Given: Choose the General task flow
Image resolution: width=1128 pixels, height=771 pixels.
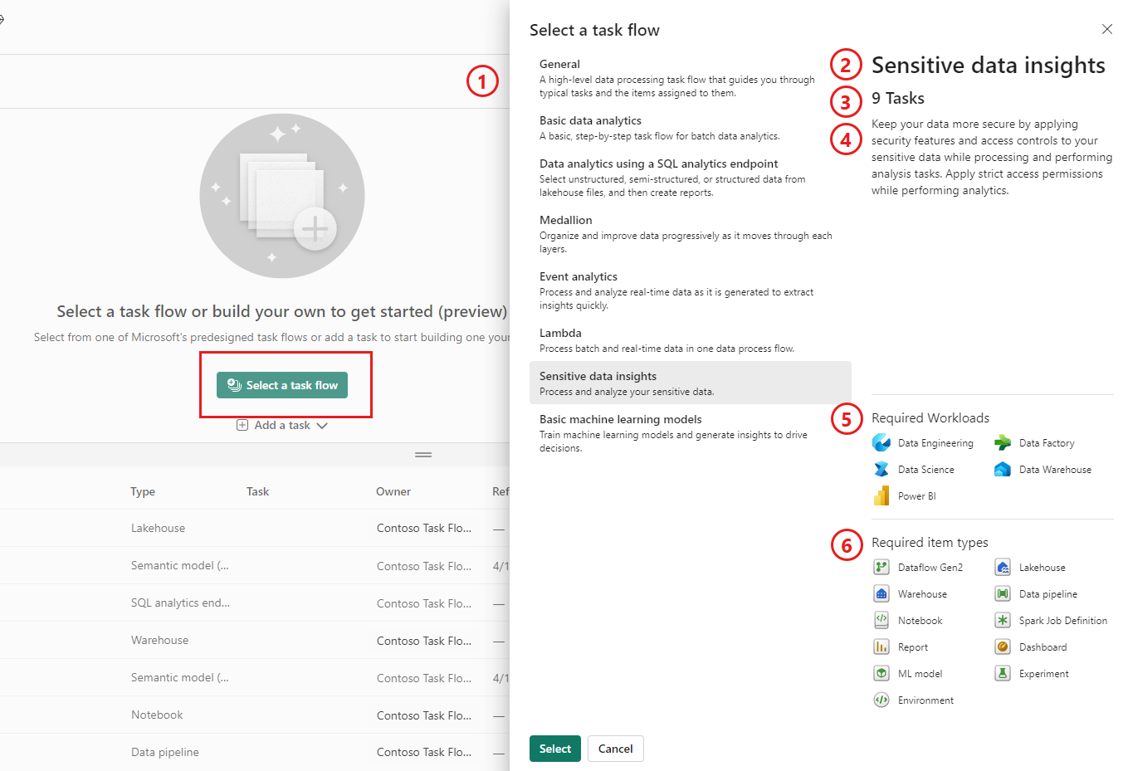Looking at the screenshot, I should click(691, 78).
